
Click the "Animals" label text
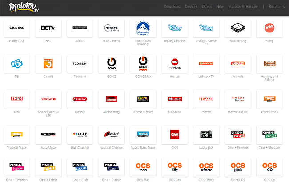pyautogui.click(x=238, y=77)
